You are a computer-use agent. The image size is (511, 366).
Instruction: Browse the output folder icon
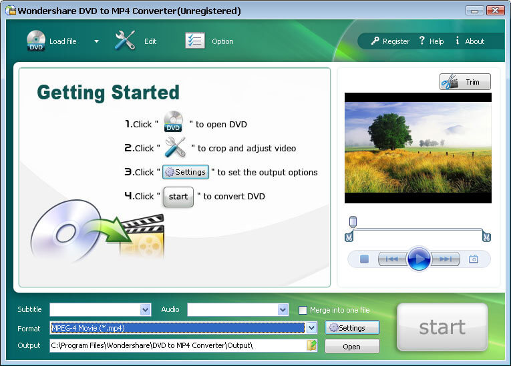(312, 345)
